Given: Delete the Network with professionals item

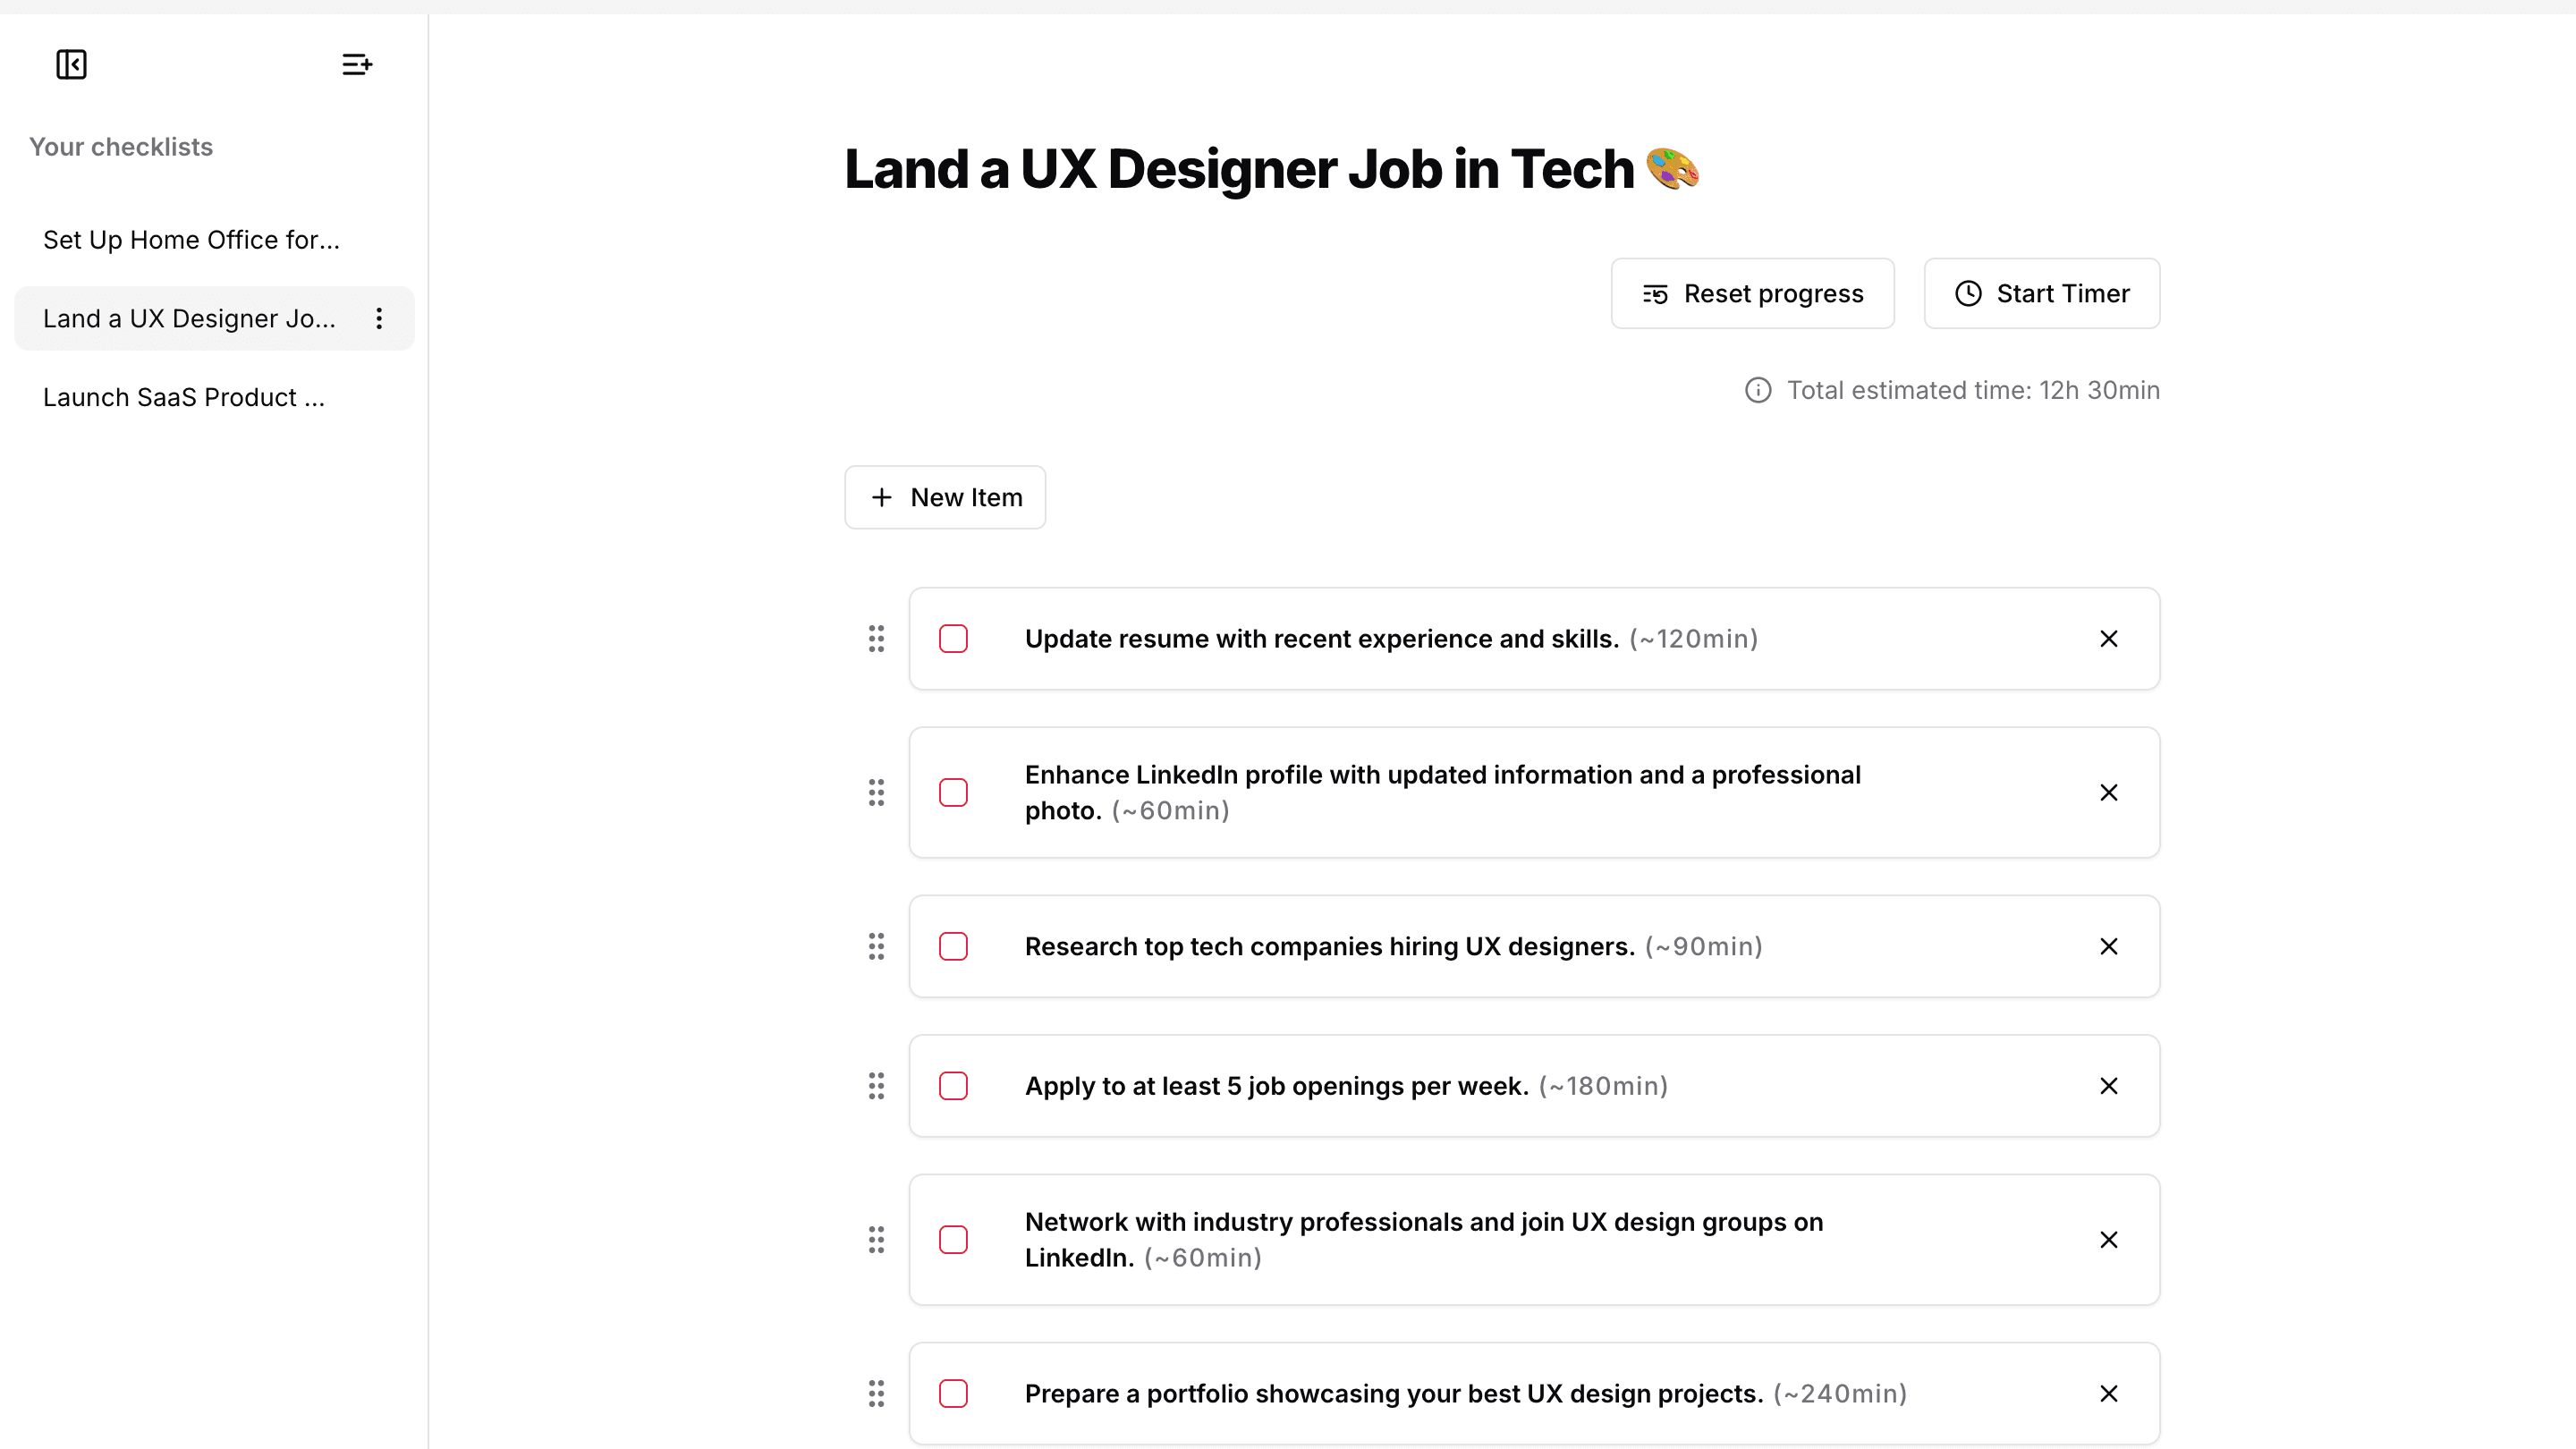Looking at the screenshot, I should coord(2109,1239).
